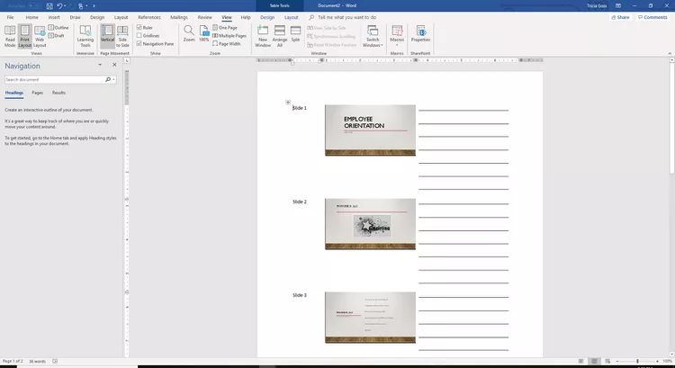This screenshot has width=675, height=368.
Task: Set zoom to 100%
Action: 204,33
